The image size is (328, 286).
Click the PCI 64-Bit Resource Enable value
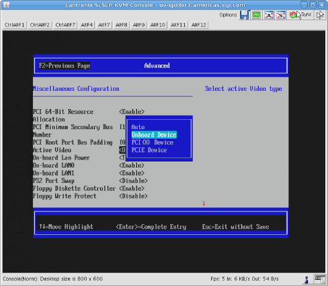[x=132, y=112]
